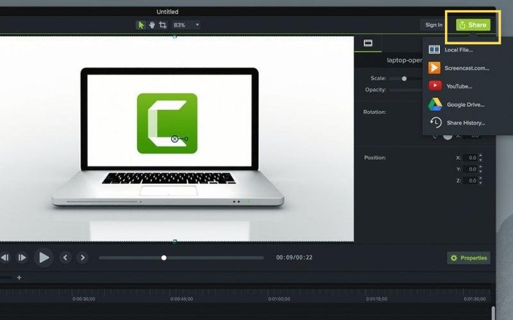The image size is (513, 320).
Task: Increment Position Z with stepper arrows
Action: click(x=480, y=179)
